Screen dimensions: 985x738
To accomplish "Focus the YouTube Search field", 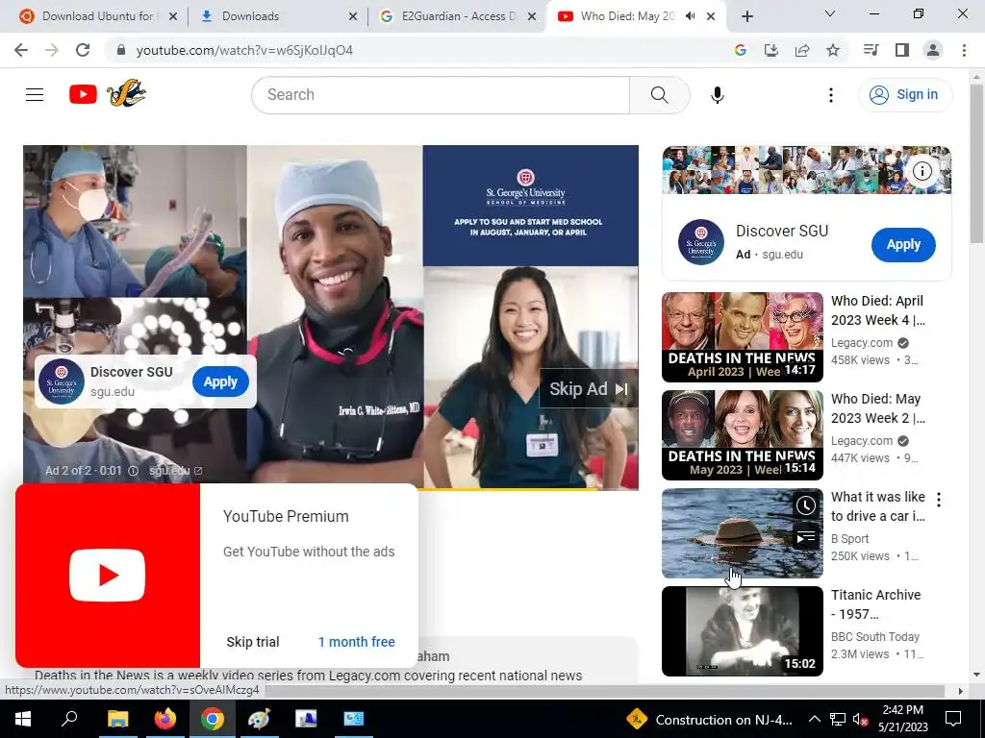I will [x=441, y=95].
